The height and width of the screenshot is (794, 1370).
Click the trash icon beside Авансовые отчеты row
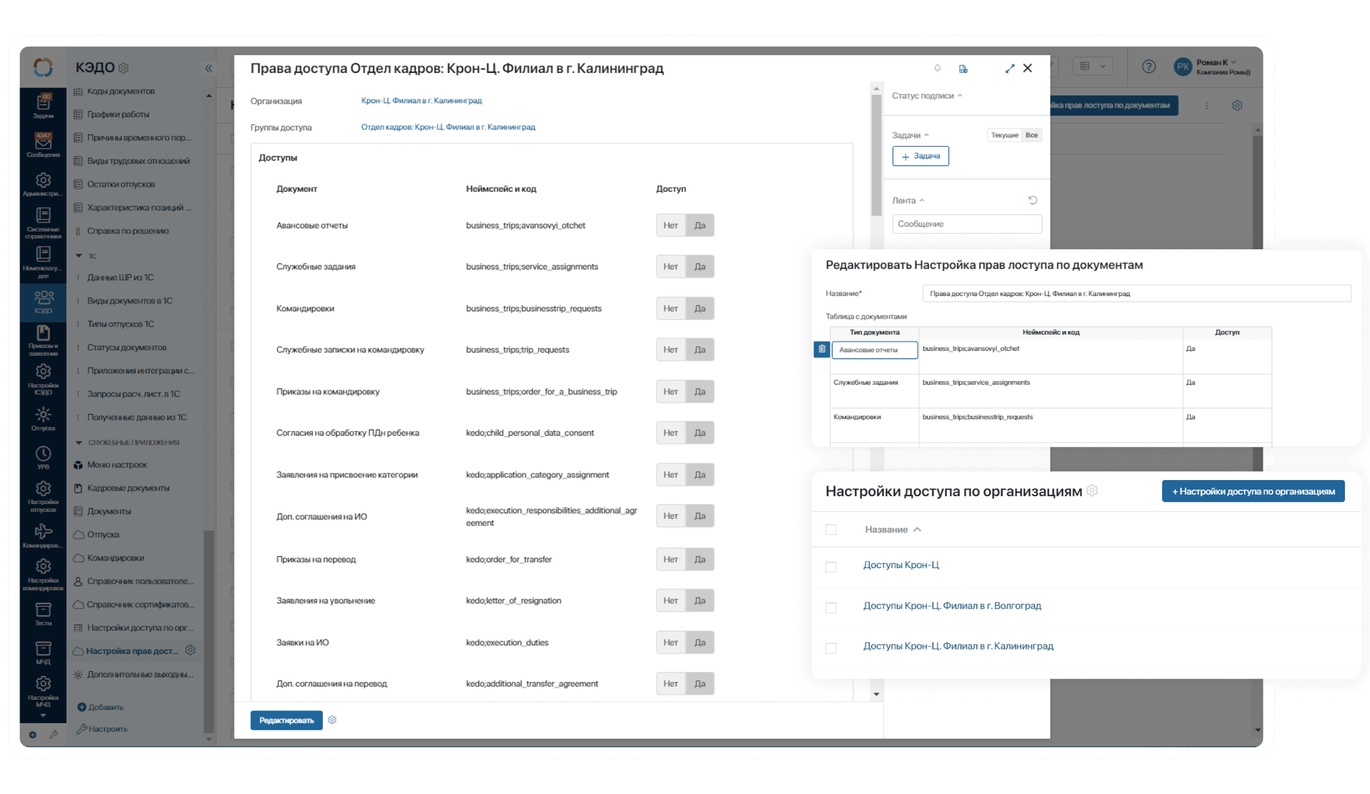[822, 349]
